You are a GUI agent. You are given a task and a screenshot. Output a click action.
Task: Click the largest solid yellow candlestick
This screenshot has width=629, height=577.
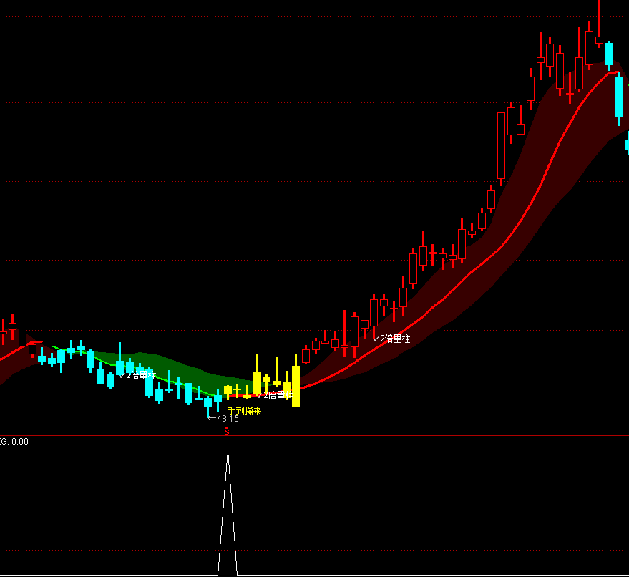[296, 386]
